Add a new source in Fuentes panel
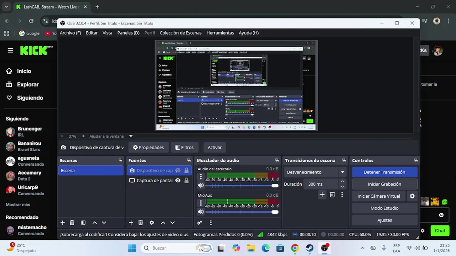The height and width of the screenshot is (256, 456). [x=131, y=223]
